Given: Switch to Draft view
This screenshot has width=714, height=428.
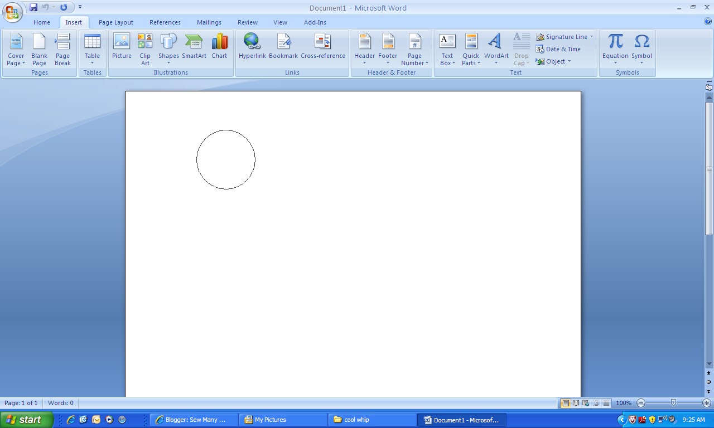Looking at the screenshot, I should pyautogui.click(x=606, y=403).
